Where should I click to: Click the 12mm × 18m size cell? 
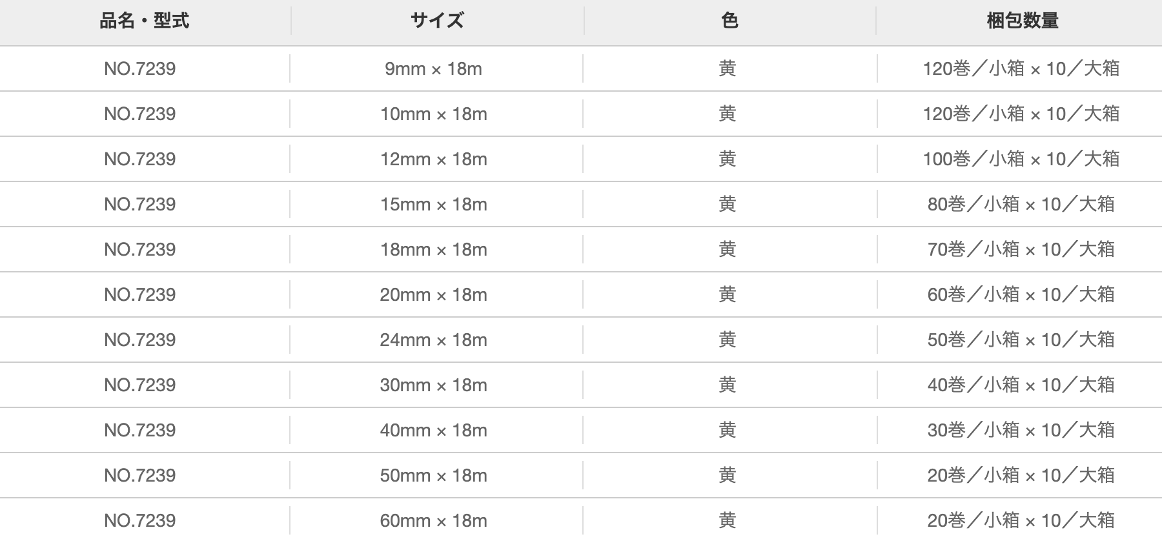[x=434, y=159]
